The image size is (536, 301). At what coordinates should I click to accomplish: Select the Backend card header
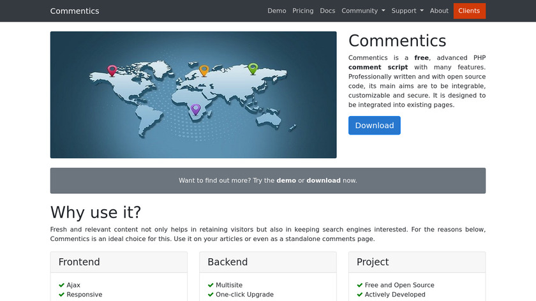[x=268, y=262]
